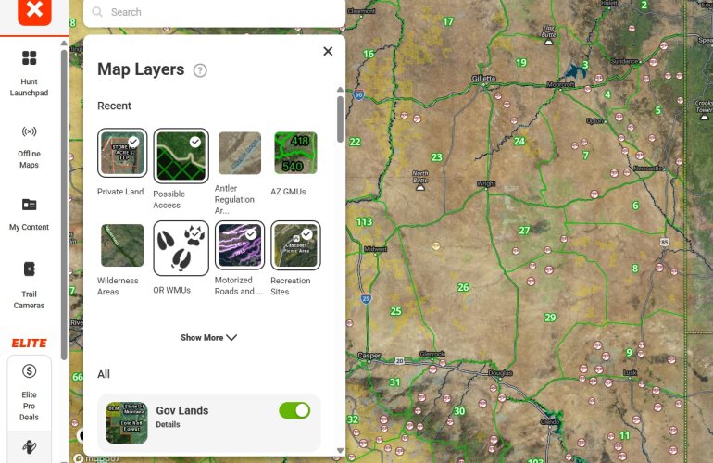Open Trail Cameras in sidebar

(29, 269)
